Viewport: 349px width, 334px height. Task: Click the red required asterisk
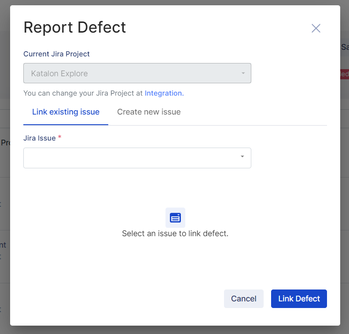point(59,138)
